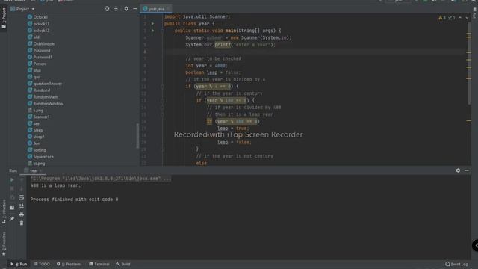
Task: Open the Problems tool window
Action: [x=69, y=264]
